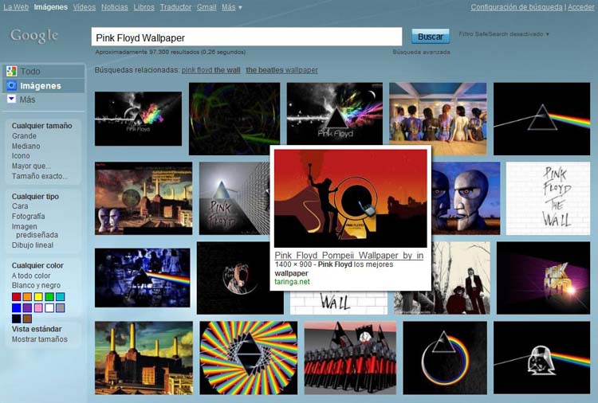The height and width of the screenshot is (403, 598).
Task: Open the back-catalogue painted backs thumbnail
Action: click(x=438, y=119)
